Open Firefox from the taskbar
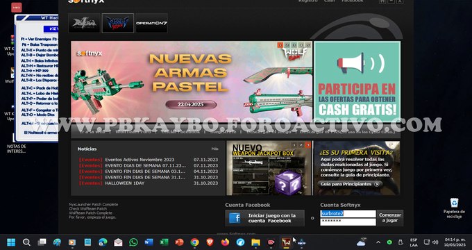472x250 pixels. 225,242
